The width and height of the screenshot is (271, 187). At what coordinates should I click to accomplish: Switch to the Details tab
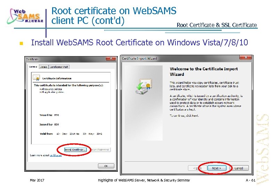tap(44, 67)
